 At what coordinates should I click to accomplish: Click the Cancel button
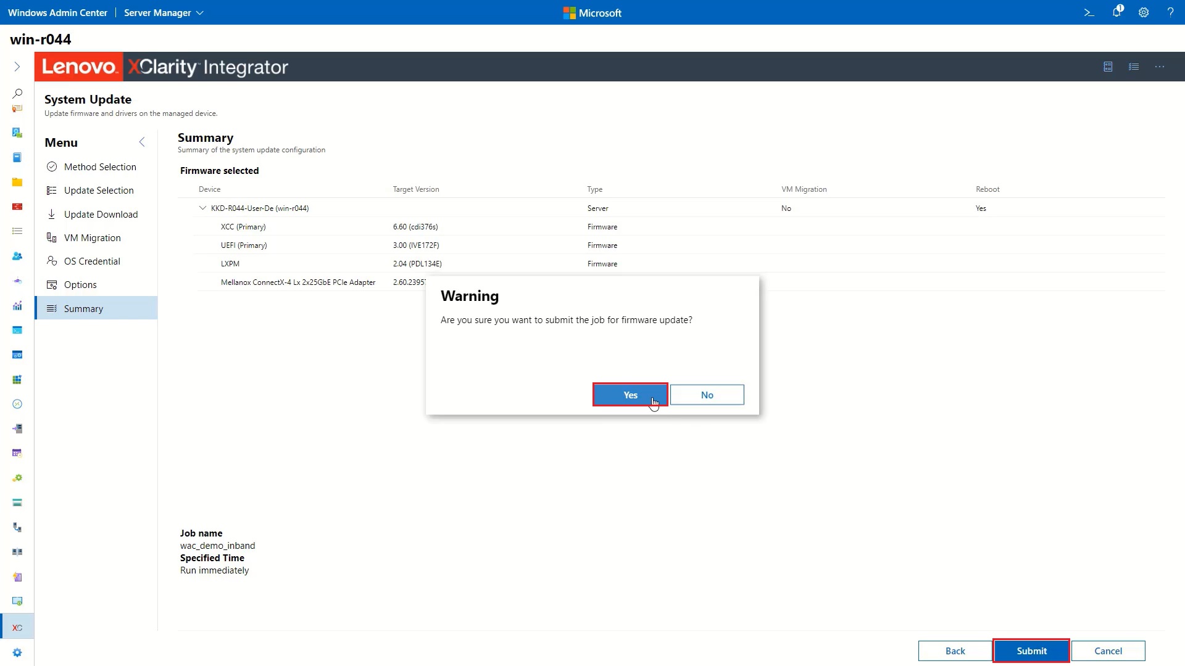point(1108,651)
